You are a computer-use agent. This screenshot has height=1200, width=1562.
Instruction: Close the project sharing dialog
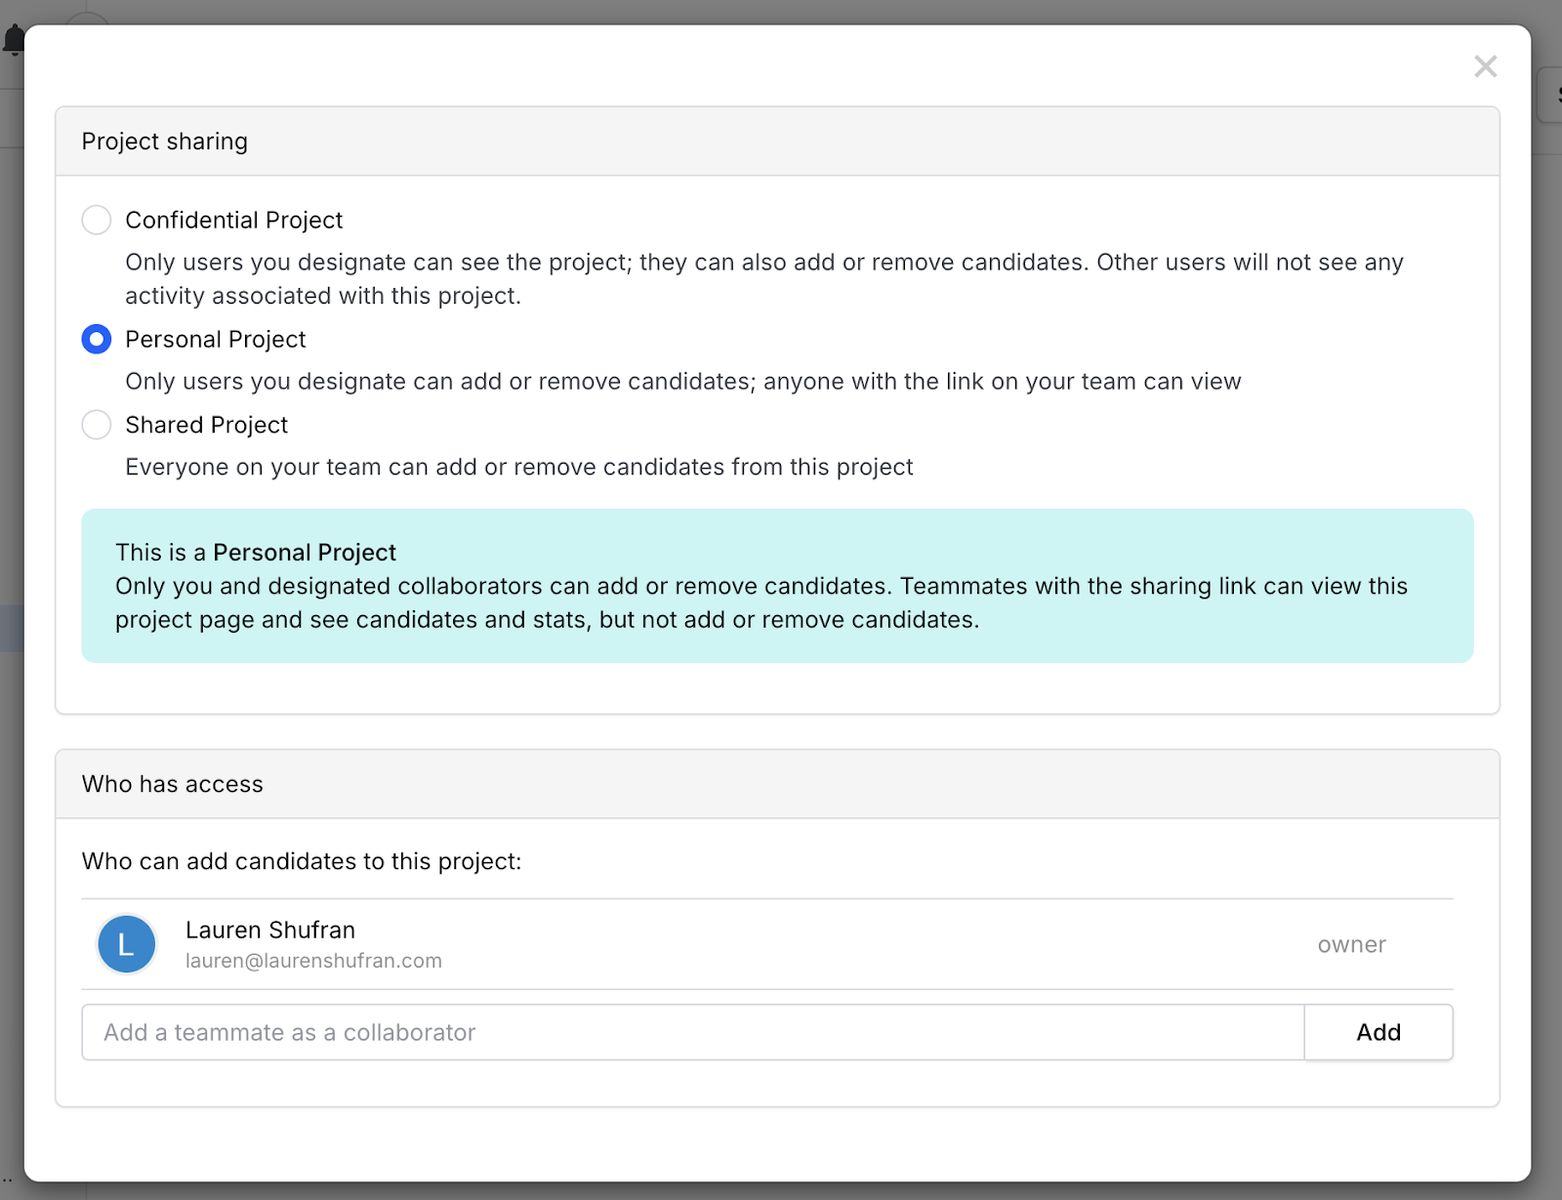click(x=1485, y=66)
